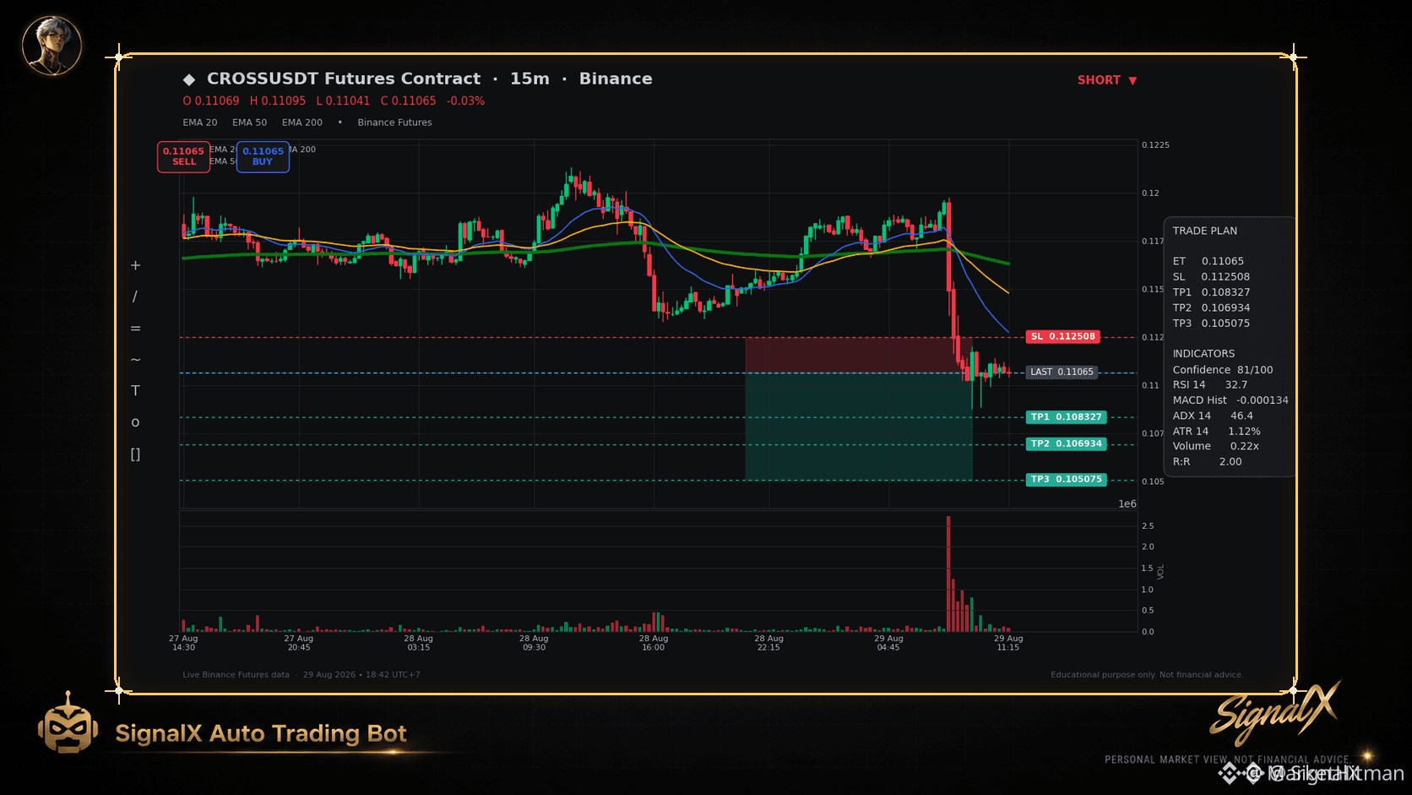
Task: Click the "TRADE PLAN" panel heading
Action: coord(1204,231)
